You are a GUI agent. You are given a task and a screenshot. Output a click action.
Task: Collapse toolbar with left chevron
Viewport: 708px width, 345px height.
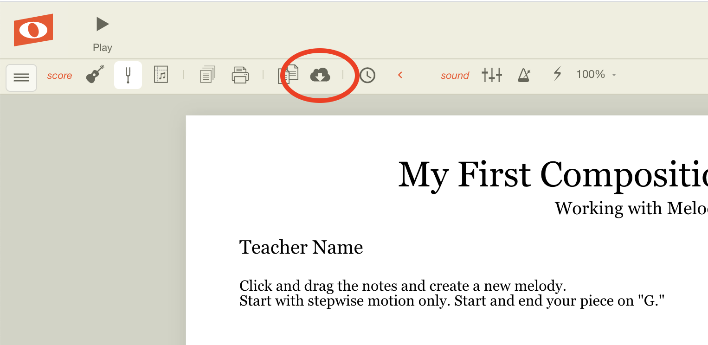click(x=400, y=75)
